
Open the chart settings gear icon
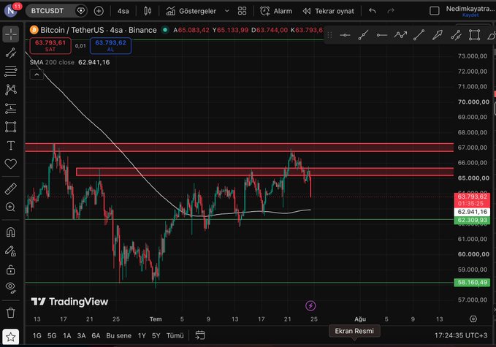click(x=473, y=319)
